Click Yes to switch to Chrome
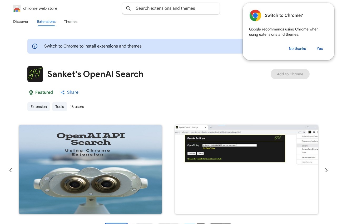Viewport: 337px width, 224px height. tap(320, 49)
